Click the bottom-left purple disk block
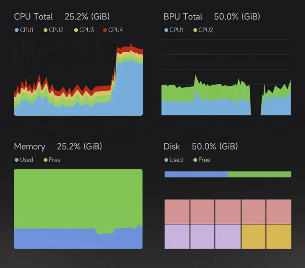 [x=177, y=237]
